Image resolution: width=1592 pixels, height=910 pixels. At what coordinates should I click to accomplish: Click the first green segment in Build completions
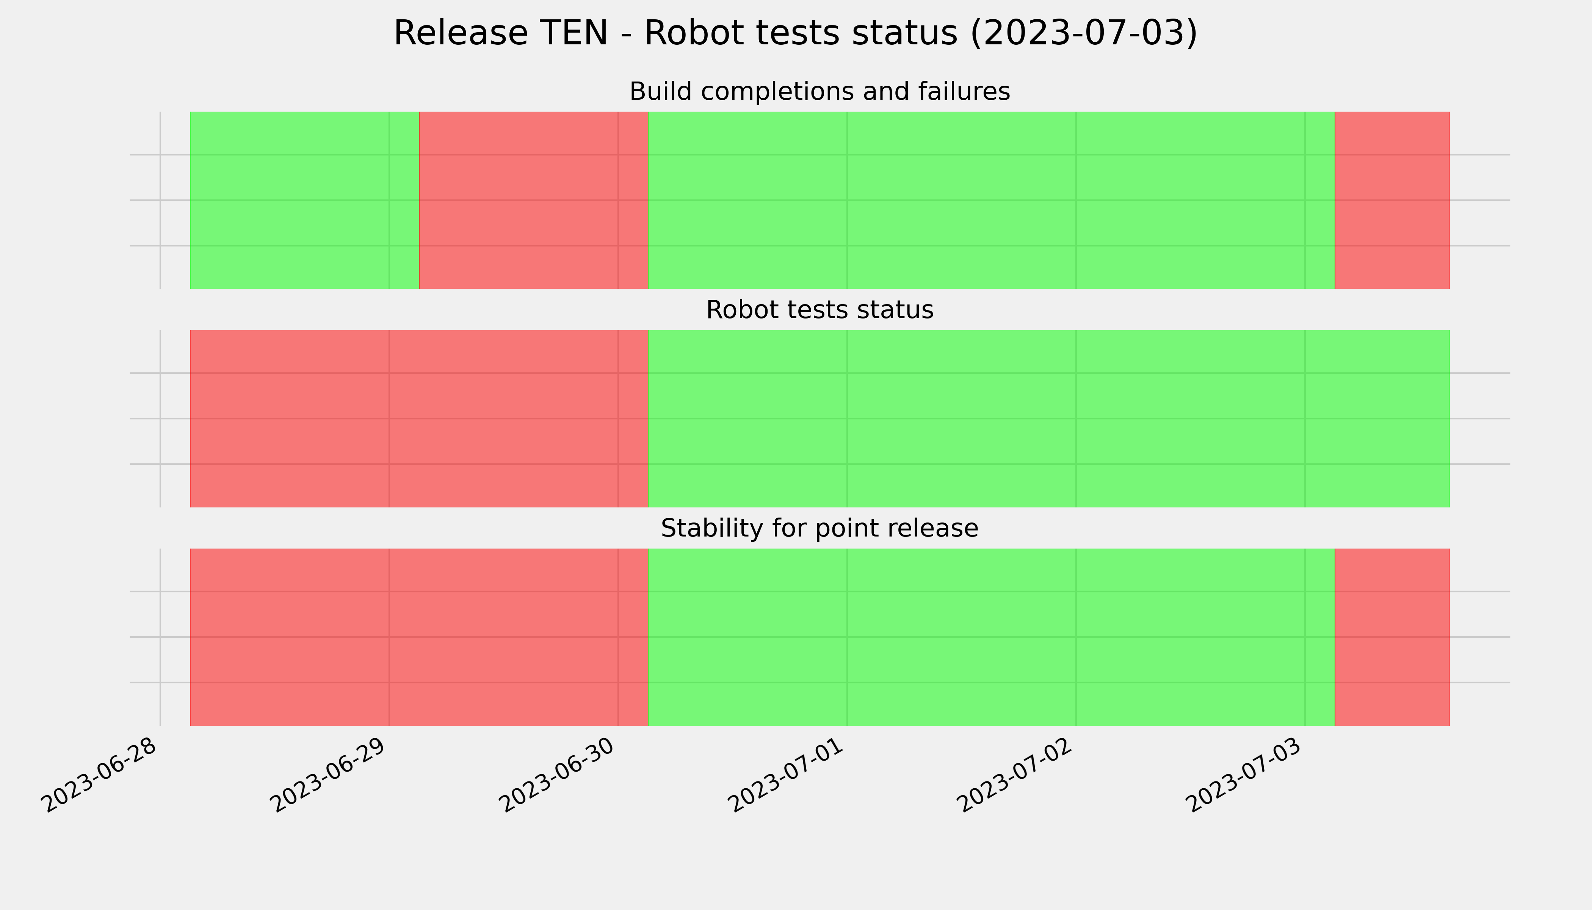pos(304,200)
